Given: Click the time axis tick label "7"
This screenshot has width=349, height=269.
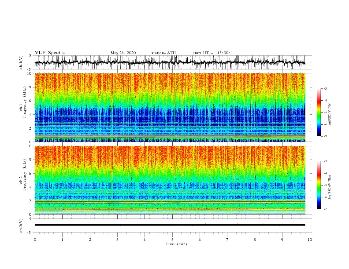Looking at the screenshot, I should click(x=227, y=240).
